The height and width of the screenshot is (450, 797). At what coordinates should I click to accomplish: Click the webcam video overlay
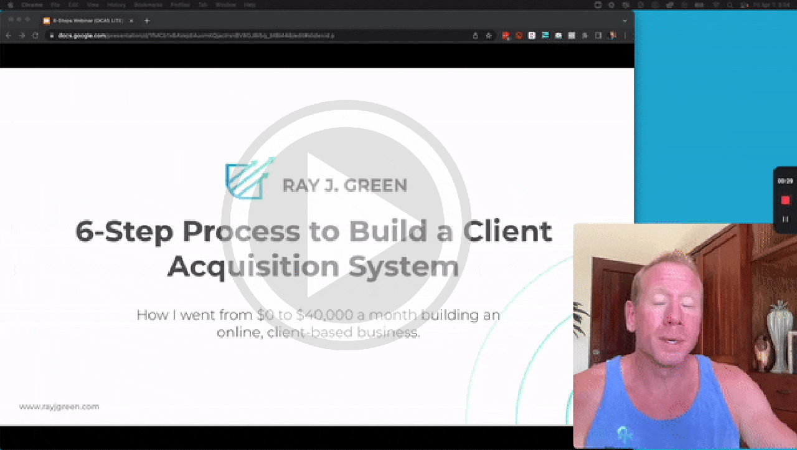coord(685,336)
